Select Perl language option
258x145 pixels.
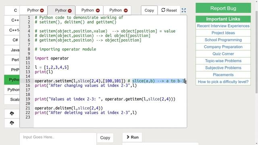click(x=12, y=60)
